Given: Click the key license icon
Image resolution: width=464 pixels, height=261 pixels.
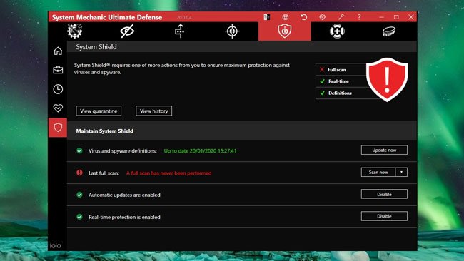Looking at the screenshot, I should point(341,17).
